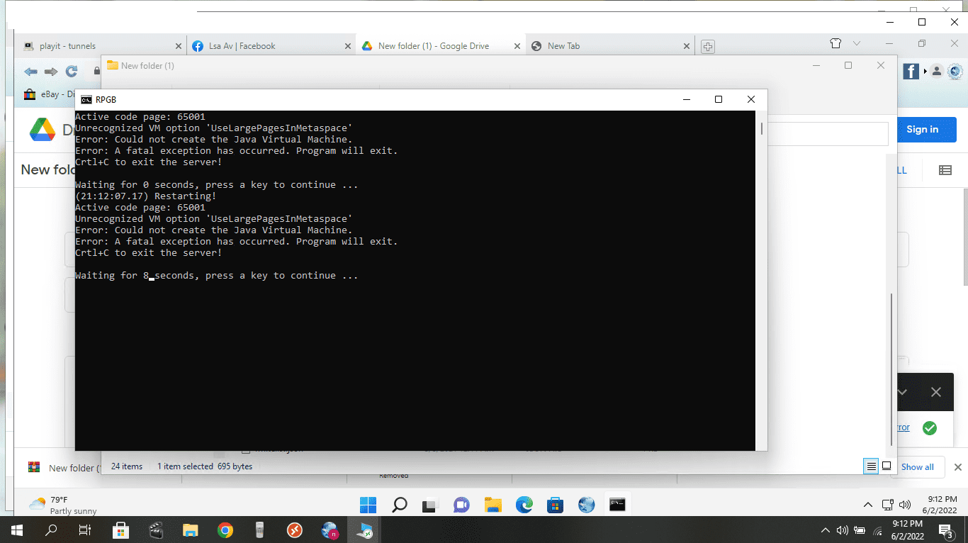Image resolution: width=968 pixels, height=543 pixels.
Task: Open the browser skin shirt icon
Action: (835, 43)
